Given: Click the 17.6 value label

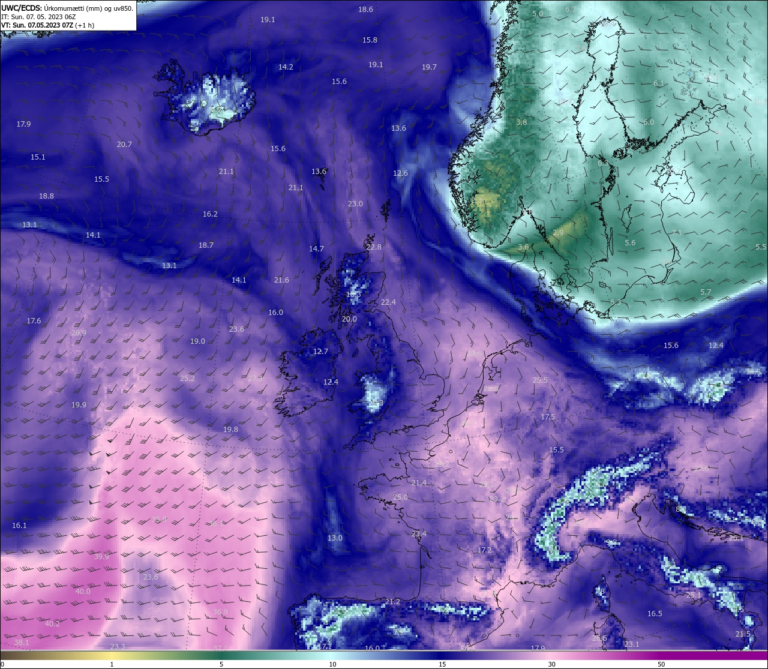Looking at the screenshot, I should (x=34, y=321).
